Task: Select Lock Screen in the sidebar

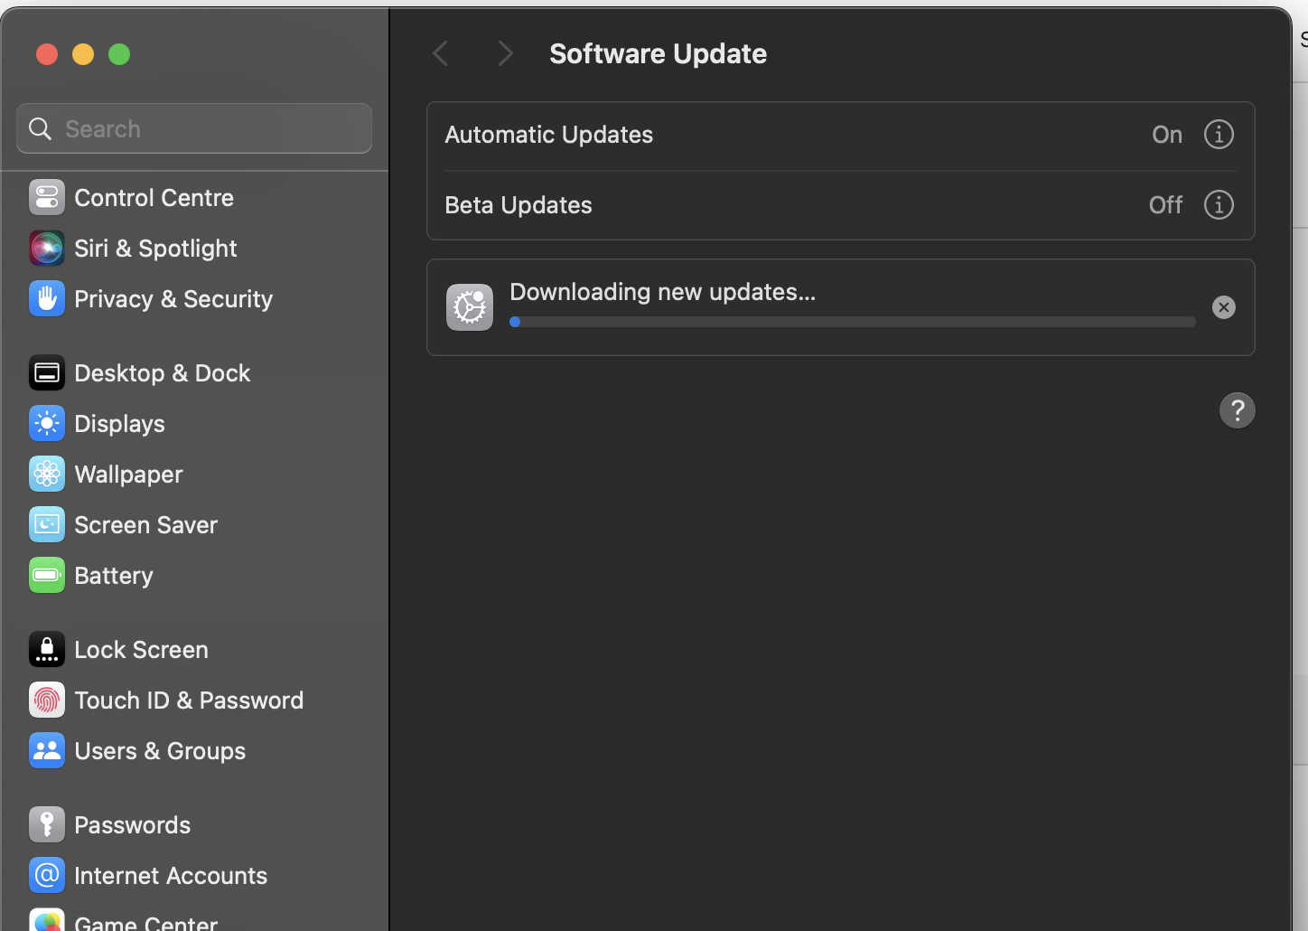Action: point(141,649)
